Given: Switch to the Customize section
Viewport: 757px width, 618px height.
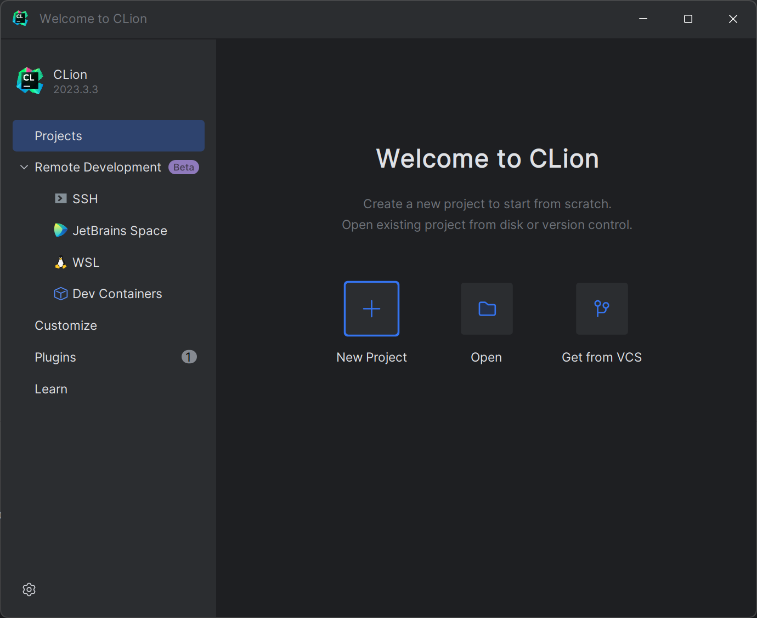Looking at the screenshot, I should [x=65, y=325].
